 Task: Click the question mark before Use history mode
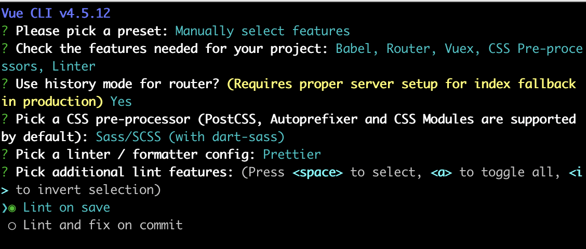tap(5, 84)
